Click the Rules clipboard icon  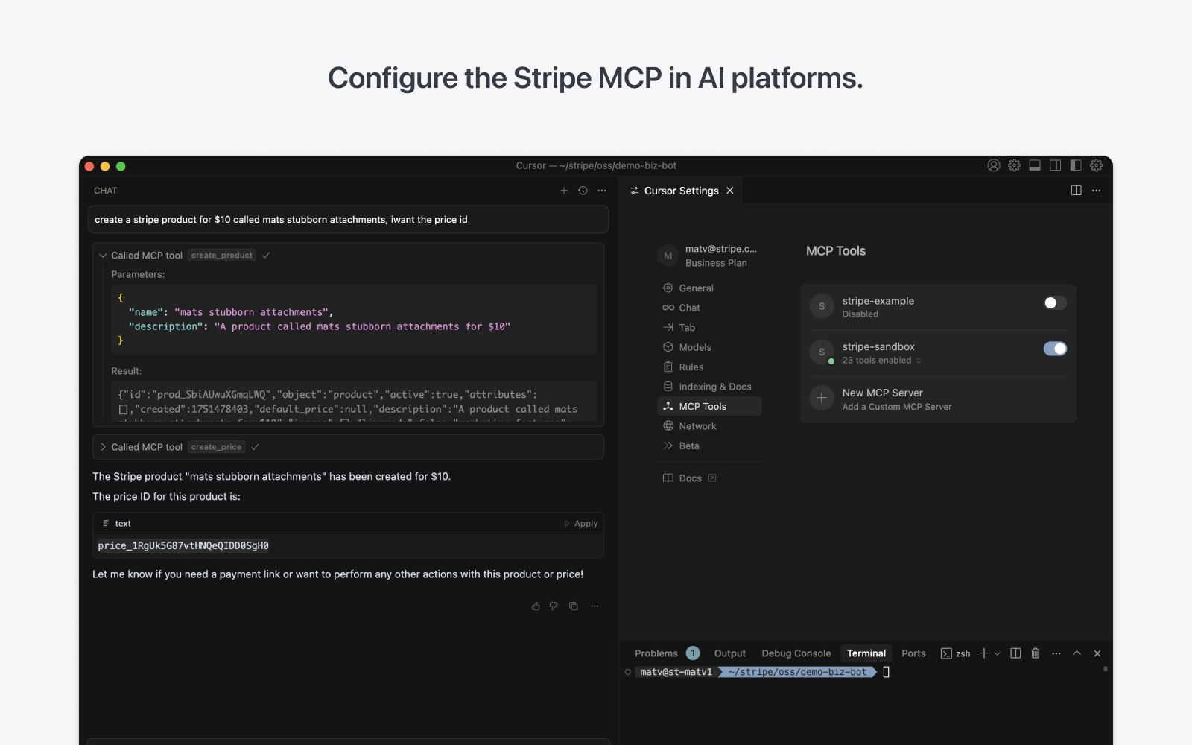pyautogui.click(x=668, y=367)
